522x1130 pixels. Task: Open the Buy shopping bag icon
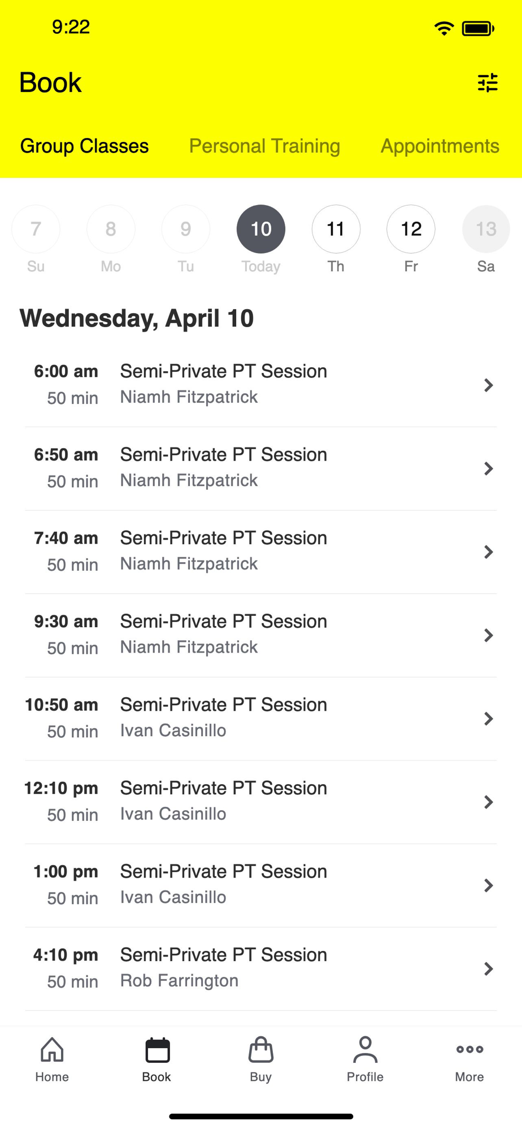tap(260, 1050)
